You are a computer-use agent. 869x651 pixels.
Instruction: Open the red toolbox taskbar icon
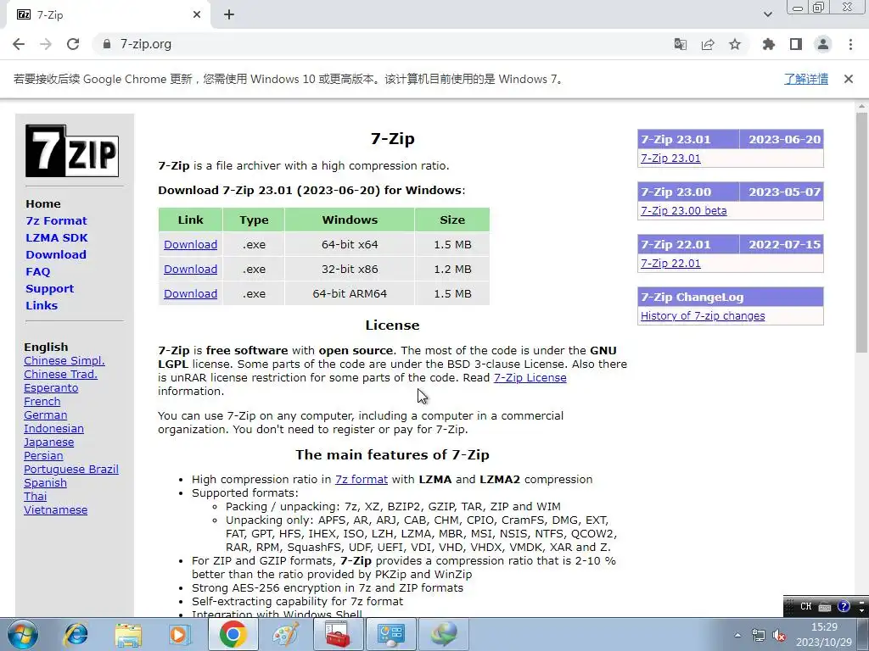tap(338, 634)
